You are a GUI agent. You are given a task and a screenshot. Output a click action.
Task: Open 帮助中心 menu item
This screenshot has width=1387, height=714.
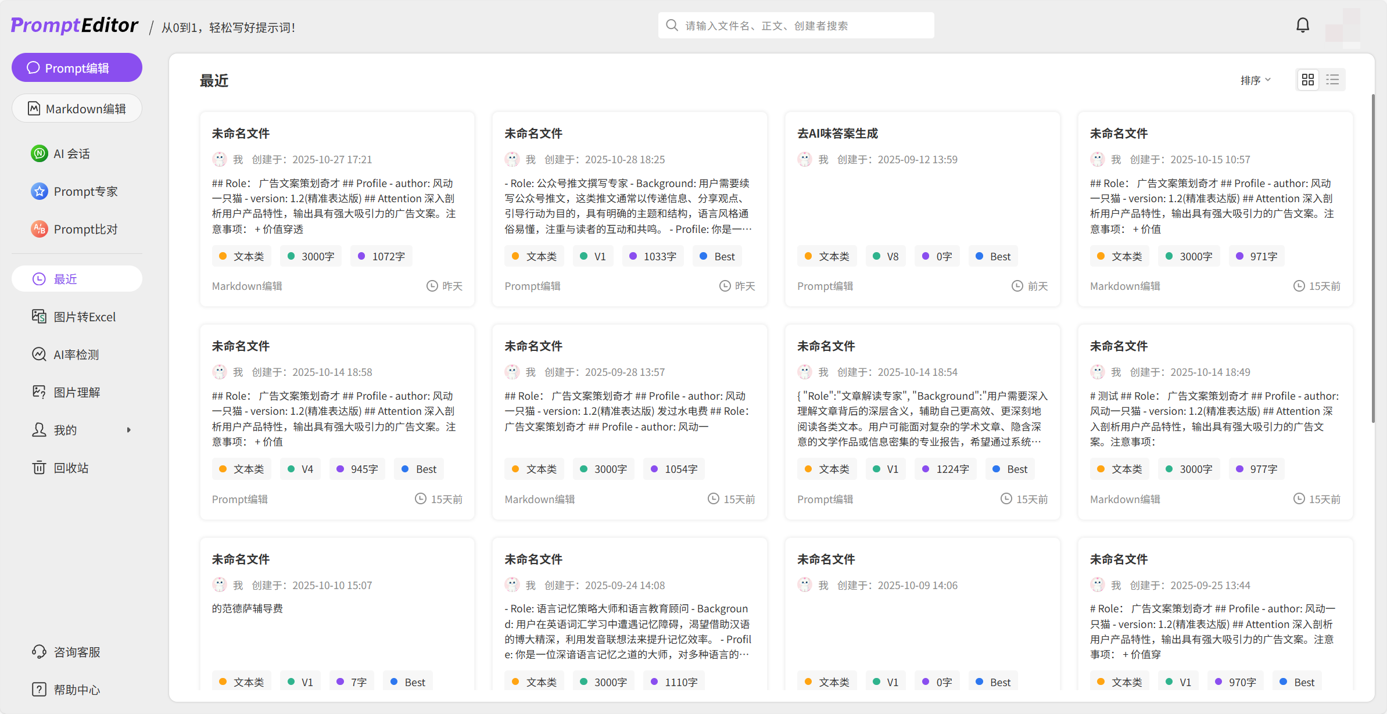point(77,690)
